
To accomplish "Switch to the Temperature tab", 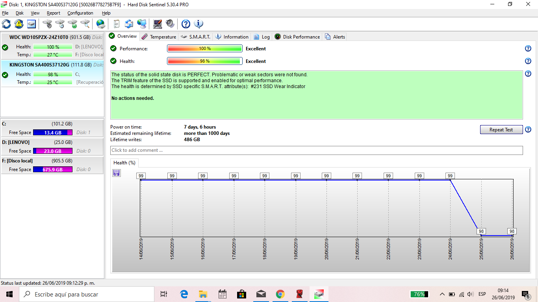I will click(159, 37).
